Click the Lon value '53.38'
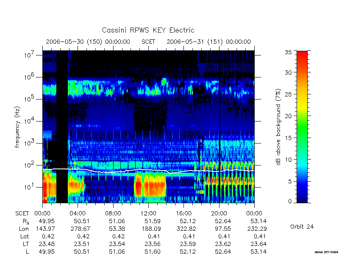The width and height of the screenshot is (339, 254). pos(117,229)
